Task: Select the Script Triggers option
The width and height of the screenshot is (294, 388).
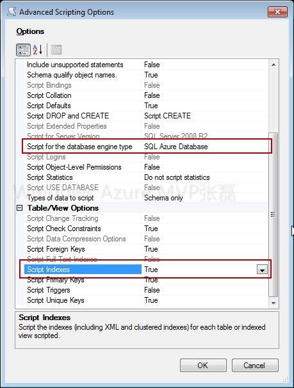Action: [146, 290]
